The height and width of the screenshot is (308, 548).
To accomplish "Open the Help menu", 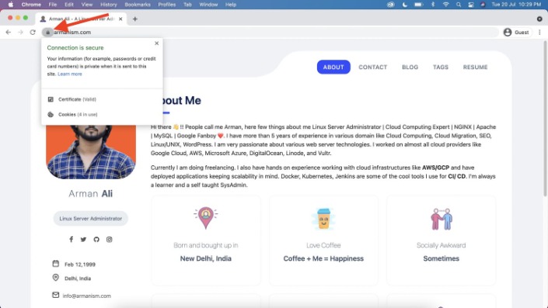I will pyautogui.click(x=231, y=5).
